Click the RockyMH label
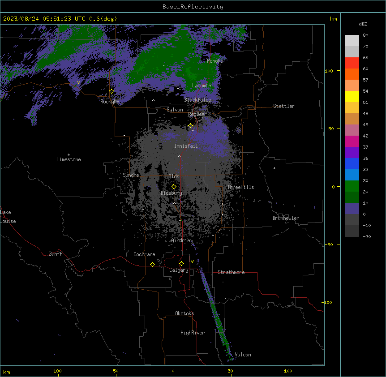The height and width of the screenshot is (377, 386). 110,102
